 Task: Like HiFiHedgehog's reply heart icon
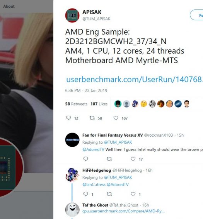click(x=133, y=194)
